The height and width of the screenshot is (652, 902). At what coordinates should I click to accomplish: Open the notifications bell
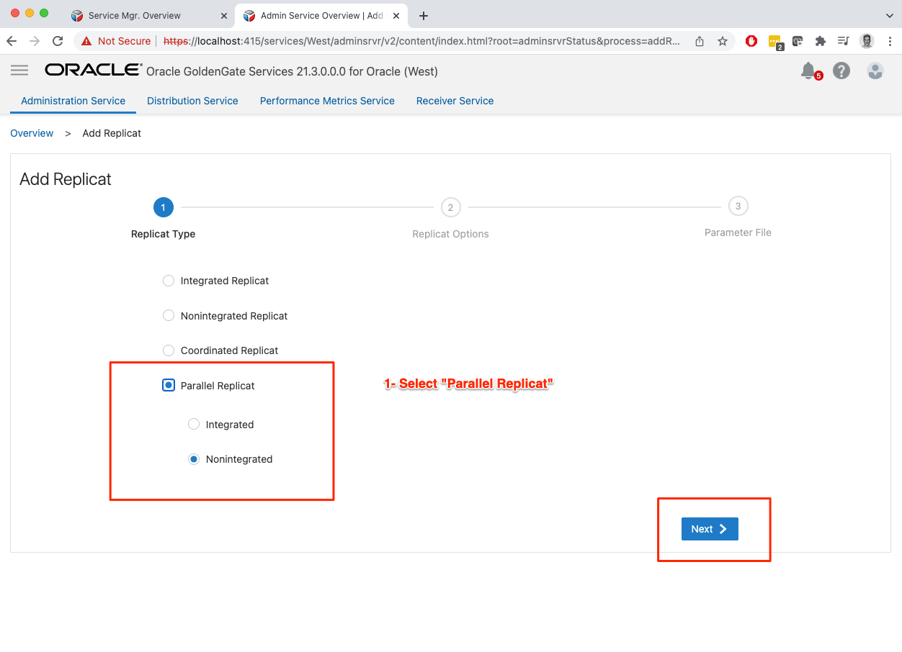tap(808, 71)
